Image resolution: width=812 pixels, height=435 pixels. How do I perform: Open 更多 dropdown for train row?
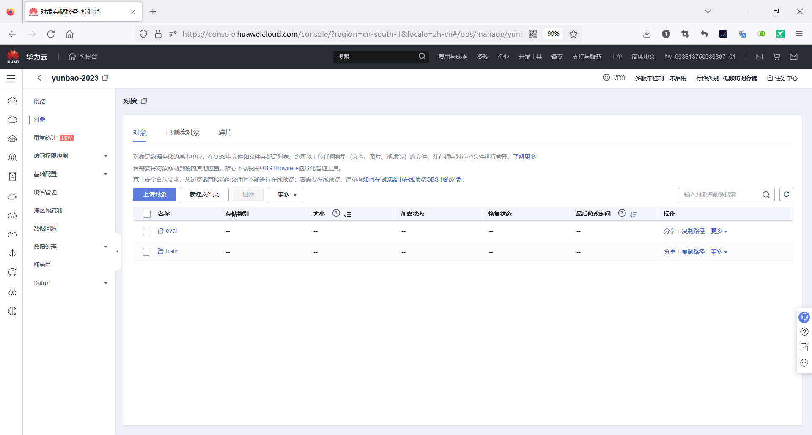tap(719, 252)
